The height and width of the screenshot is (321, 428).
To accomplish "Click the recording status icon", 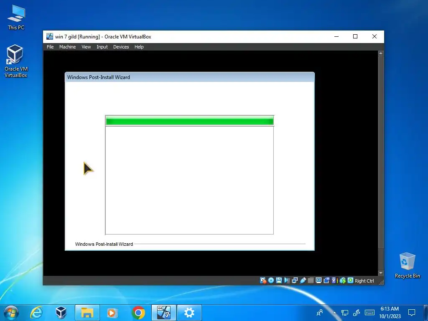I will 326,280.
